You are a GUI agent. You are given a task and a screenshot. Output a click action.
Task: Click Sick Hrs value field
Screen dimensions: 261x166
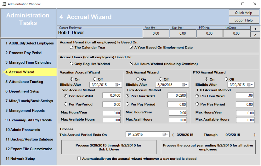point(183,33)
